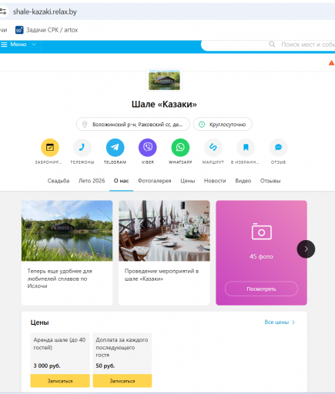Open the lake house photo thumbnail
335x394 pixels.
click(x=67, y=231)
